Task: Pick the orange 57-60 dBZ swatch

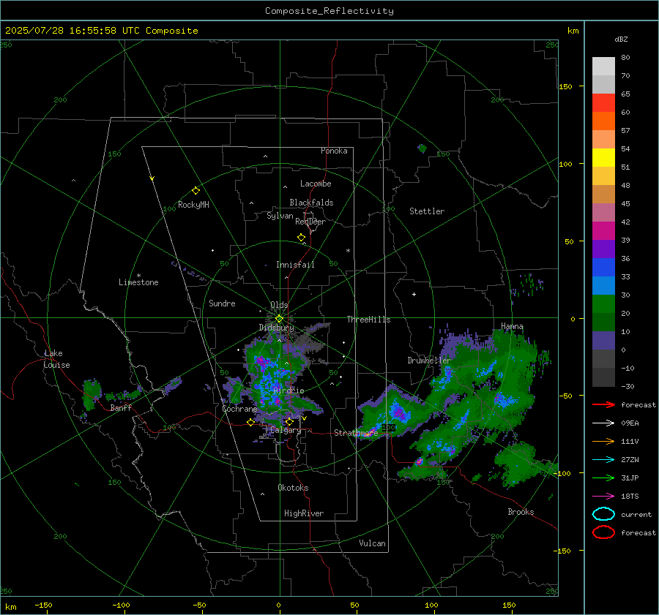Action: click(603, 121)
